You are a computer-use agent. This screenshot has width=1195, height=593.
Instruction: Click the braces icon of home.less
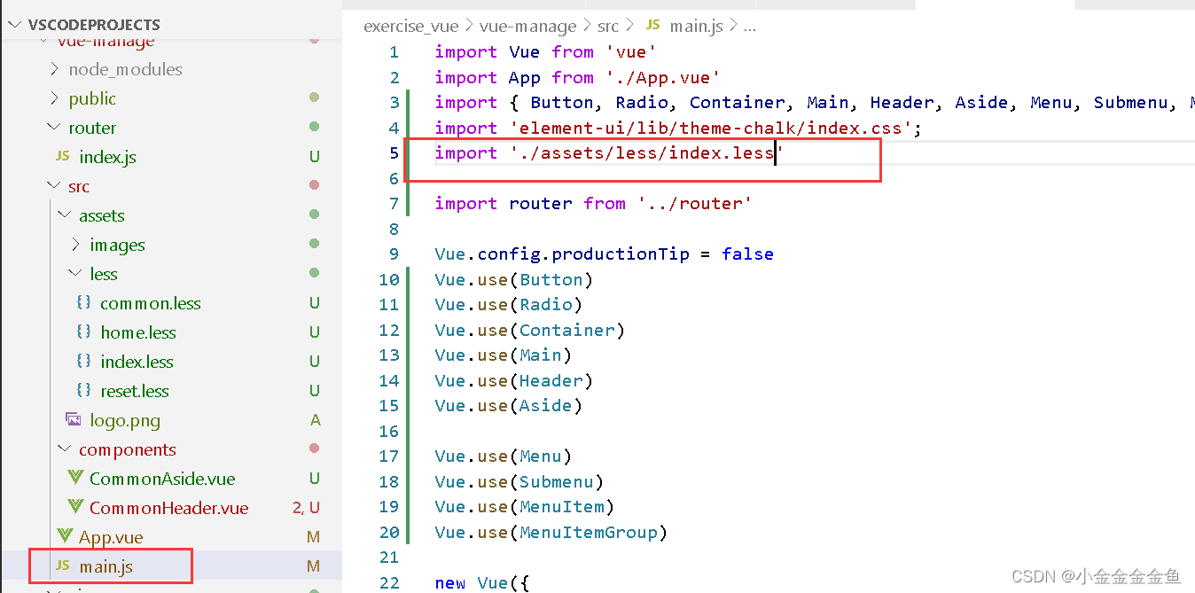pyautogui.click(x=84, y=332)
